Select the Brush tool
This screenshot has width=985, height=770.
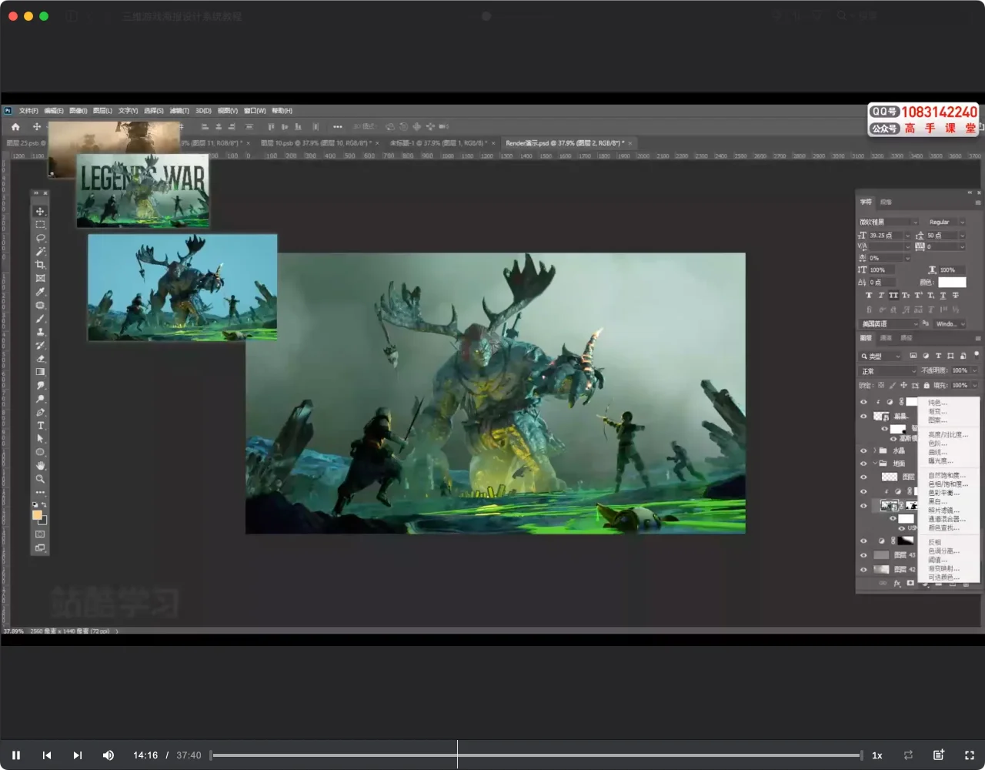(x=40, y=319)
